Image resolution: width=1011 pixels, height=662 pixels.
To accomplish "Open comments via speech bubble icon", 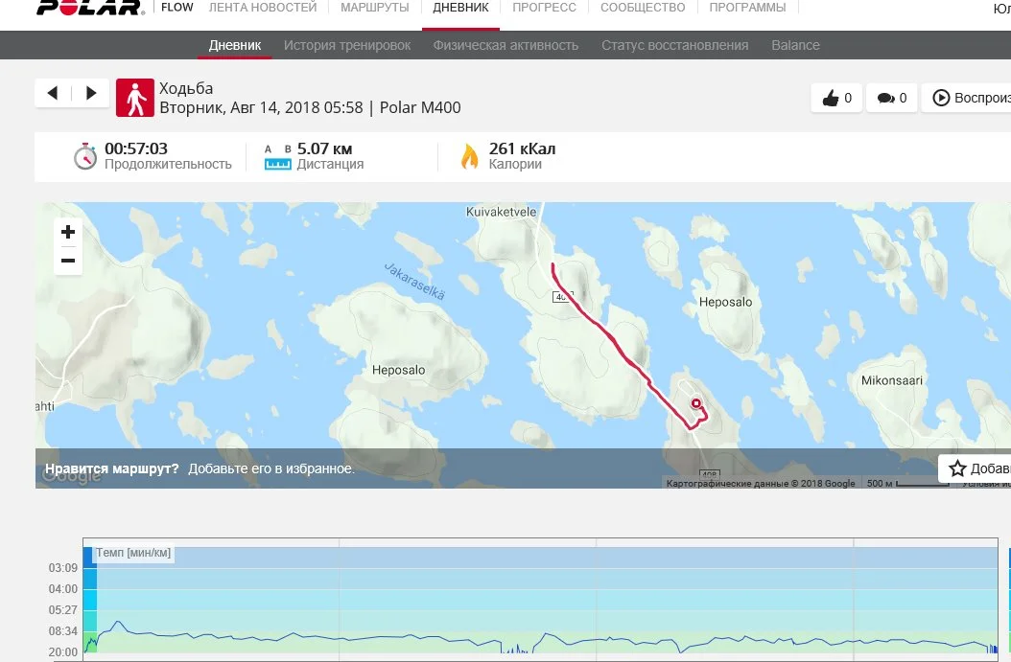I will [x=892, y=98].
